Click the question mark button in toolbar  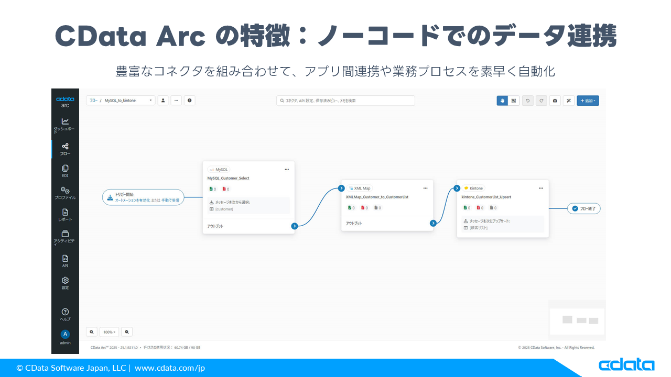[x=189, y=100]
